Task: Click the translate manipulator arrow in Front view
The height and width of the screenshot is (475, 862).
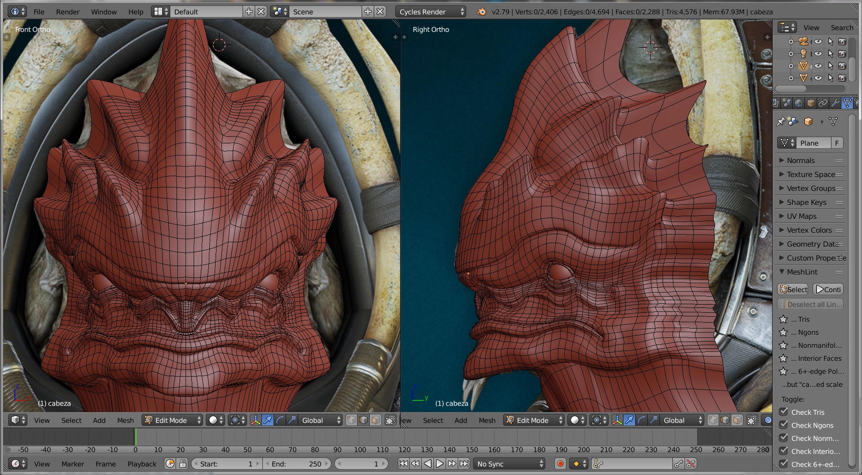Action: (x=268, y=420)
